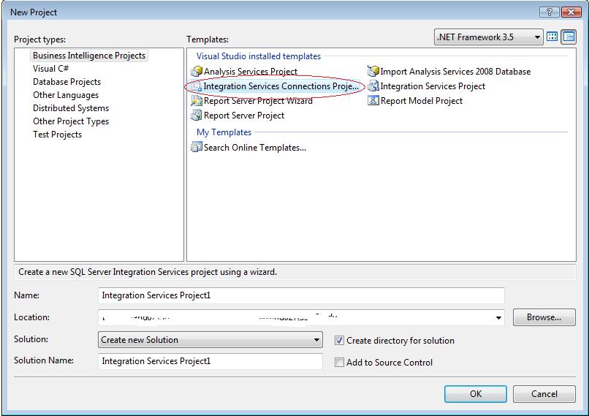
Task: Click the Browse button
Action: 543,317
